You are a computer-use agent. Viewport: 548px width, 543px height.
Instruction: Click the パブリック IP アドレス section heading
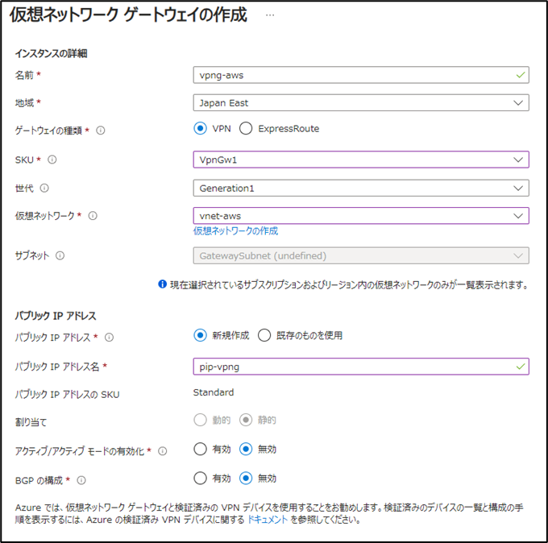click(x=56, y=316)
